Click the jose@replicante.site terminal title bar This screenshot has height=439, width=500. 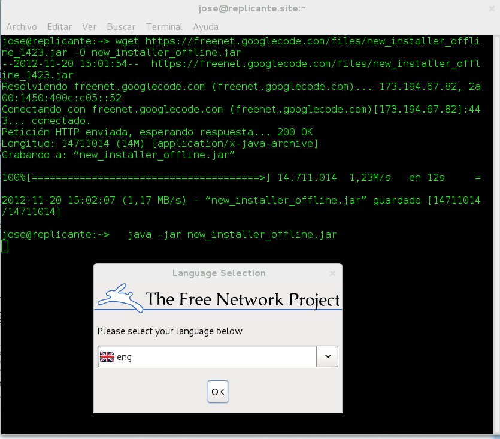(250, 8)
